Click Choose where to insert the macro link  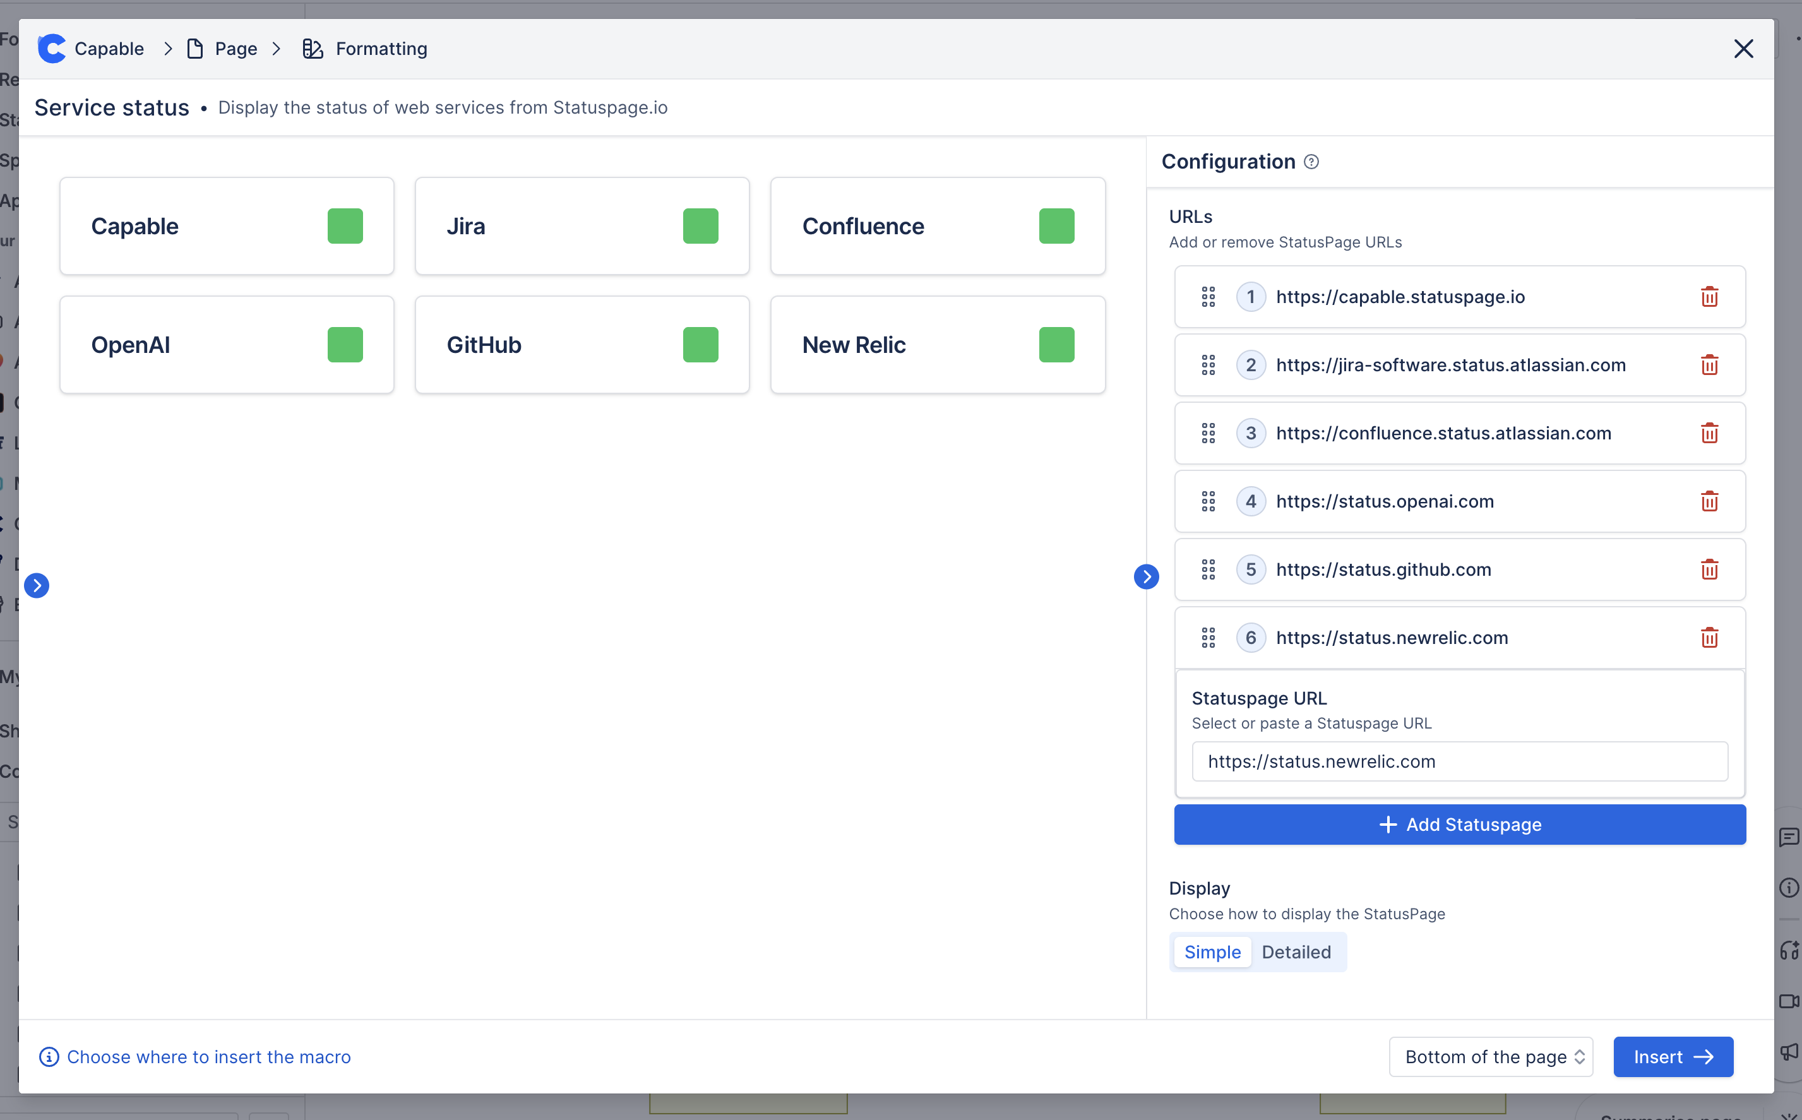click(x=208, y=1057)
